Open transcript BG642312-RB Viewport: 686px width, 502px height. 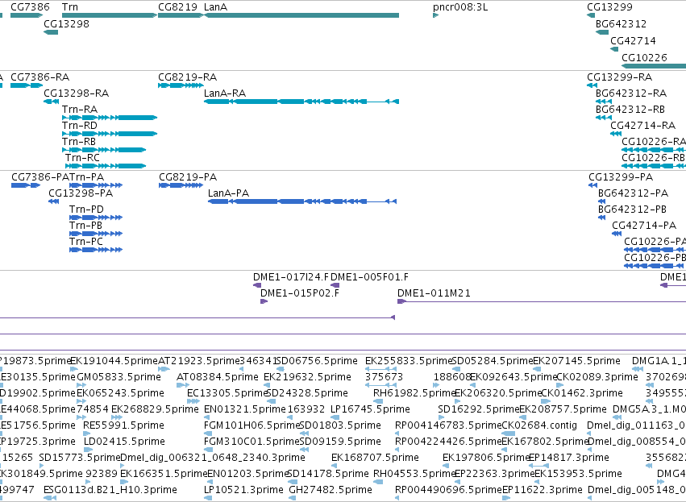(x=604, y=118)
